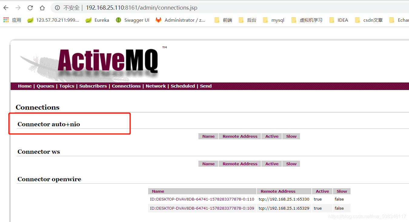
Task: Sort openwire table by Active
Action: [322, 191]
